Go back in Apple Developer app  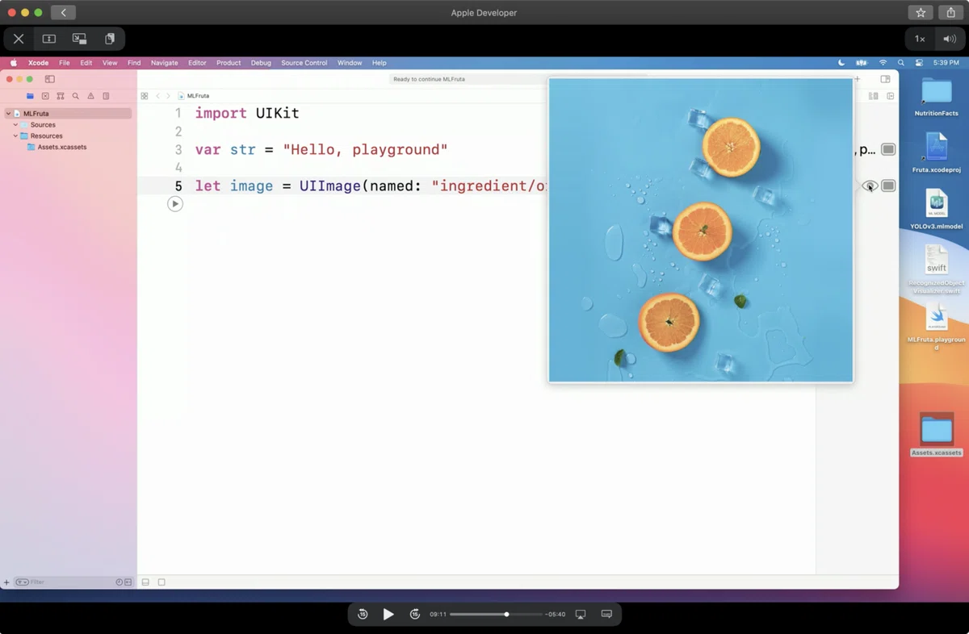(63, 13)
